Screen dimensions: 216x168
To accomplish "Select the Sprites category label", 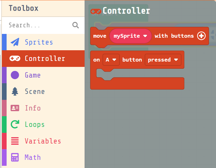I will coord(39,42).
